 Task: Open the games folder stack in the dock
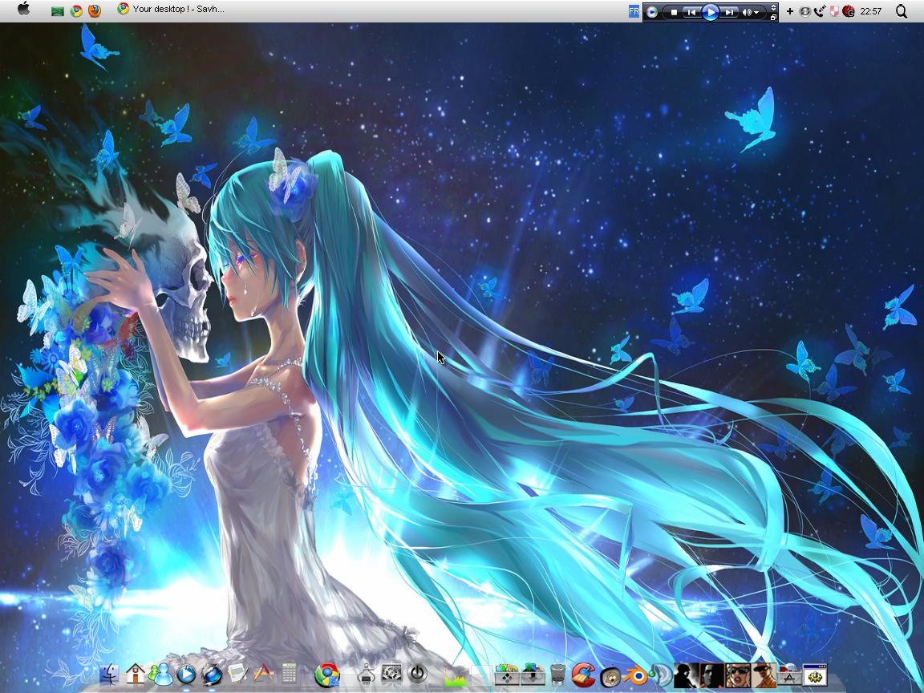[507, 675]
